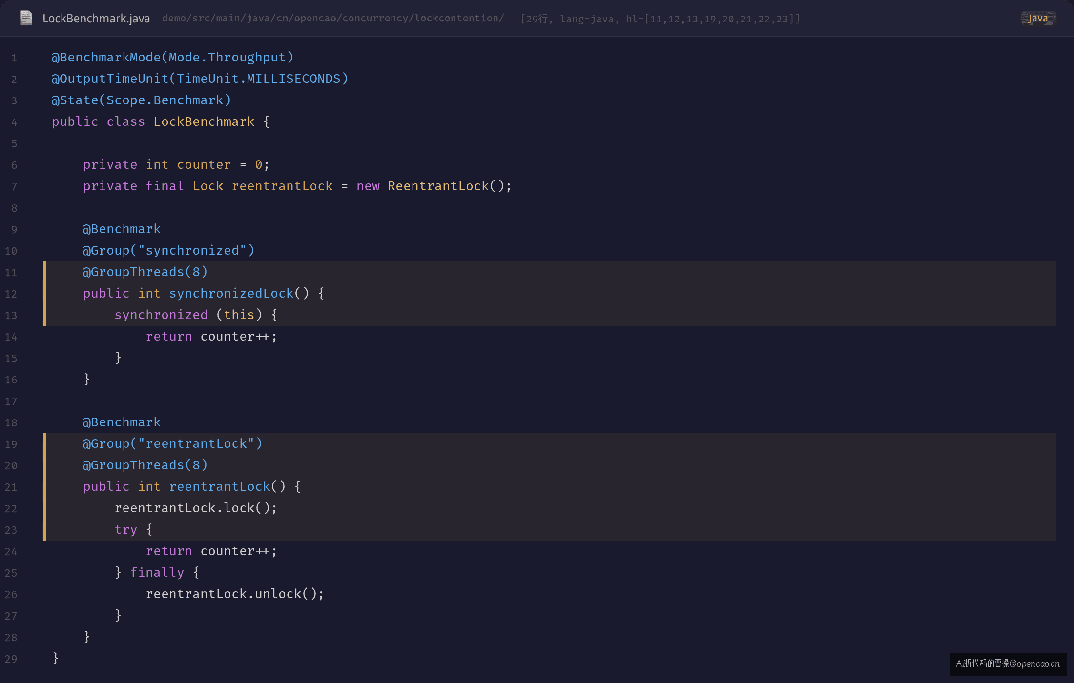Click the @BenchmarkMode(Mode.Throughput) annotation line
1074x683 pixels.
pyautogui.click(x=173, y=57)
